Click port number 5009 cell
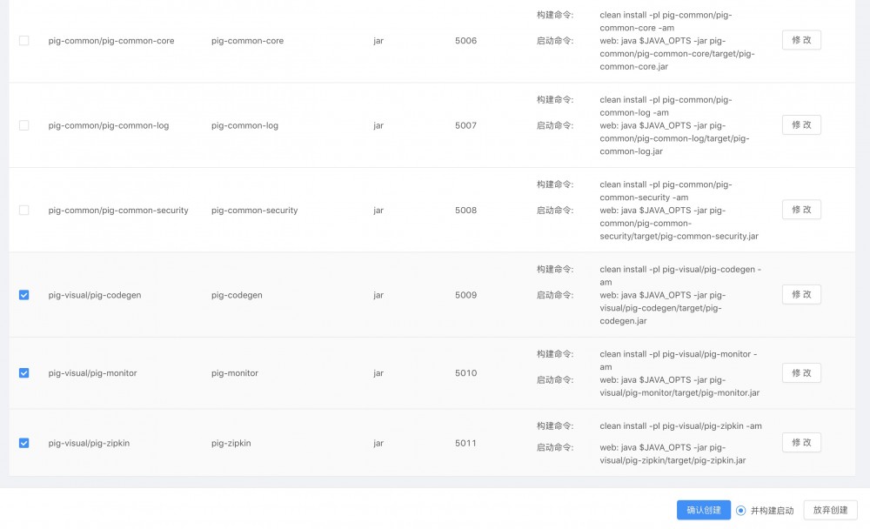 click(x=465, y=295)
